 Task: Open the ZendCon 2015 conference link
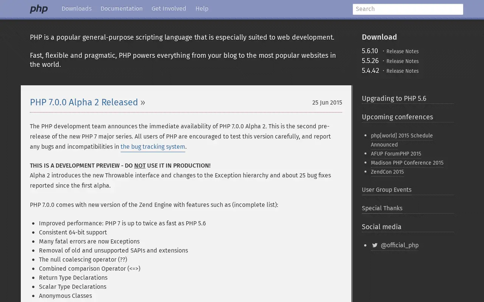coord(387,172)
